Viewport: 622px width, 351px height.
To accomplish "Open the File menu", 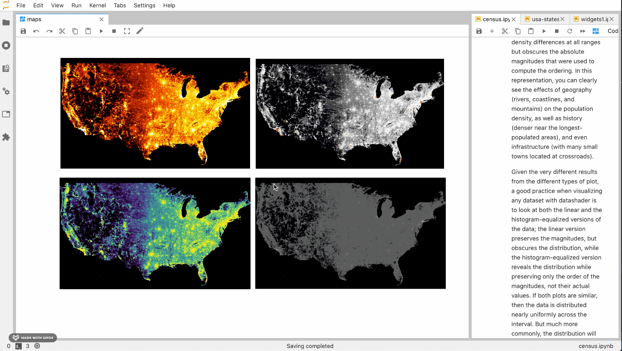I will coord(21,6).
